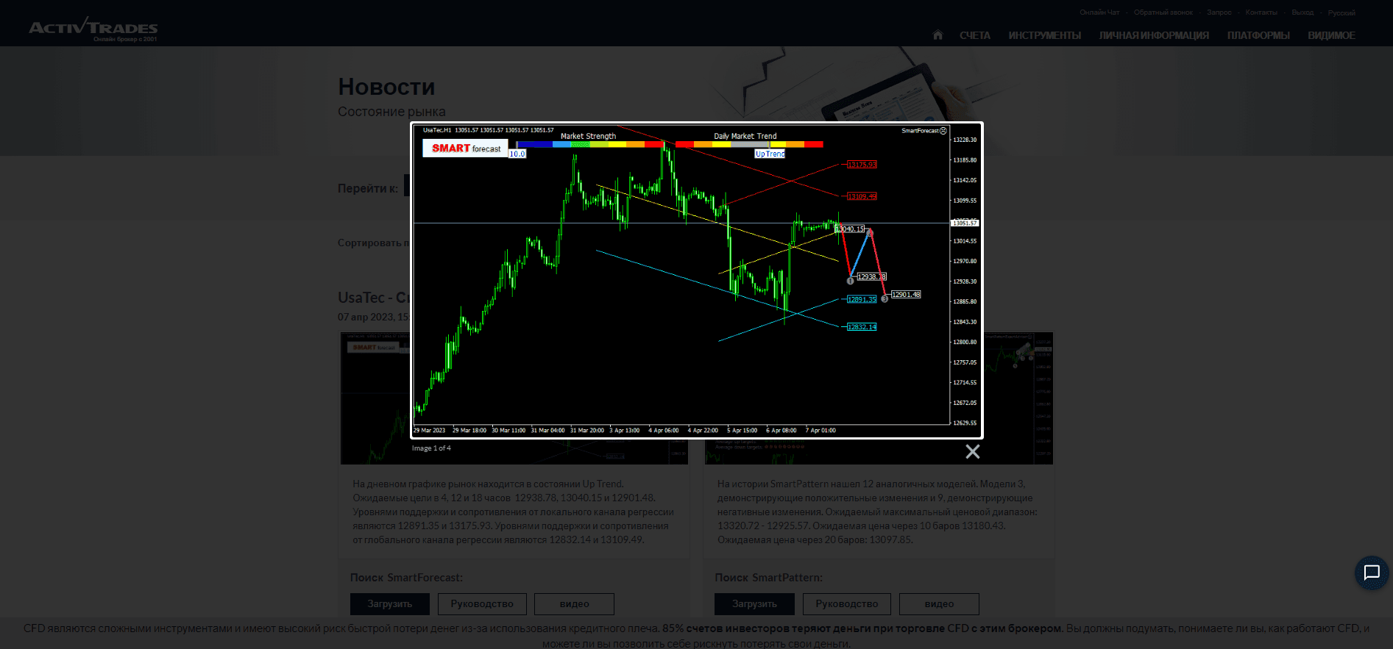Click the ActivTrades logo
Screen dimensions: 1393x649
93,29
